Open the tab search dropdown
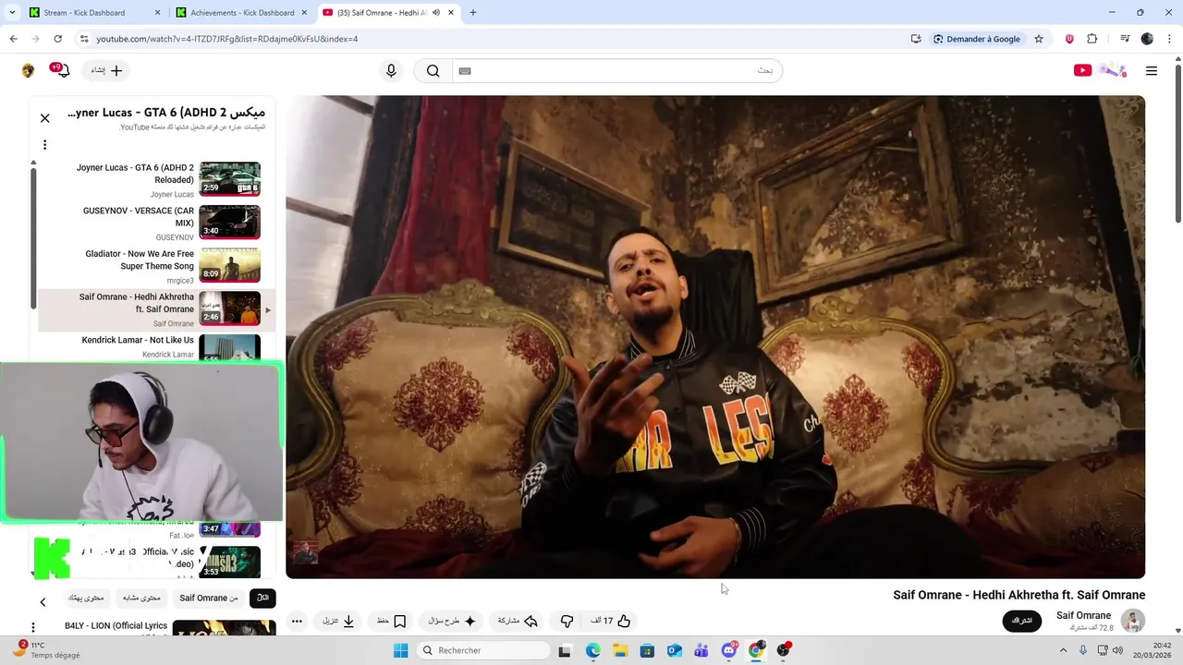Viewport: 1183px width, 665px height. pos(12,13)
